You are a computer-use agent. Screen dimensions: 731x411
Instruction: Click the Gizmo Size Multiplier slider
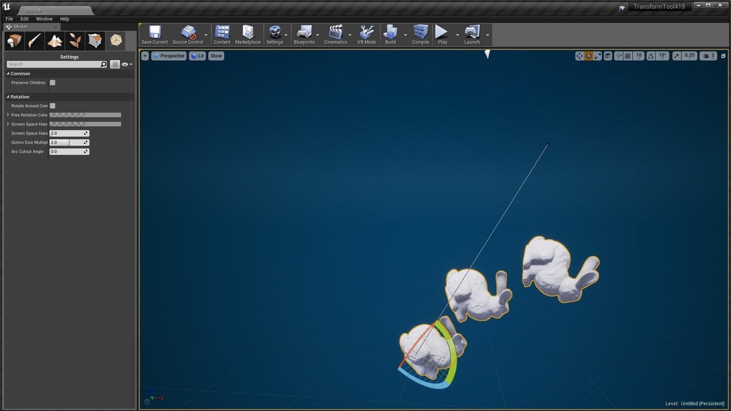click(x=69, y=142)
